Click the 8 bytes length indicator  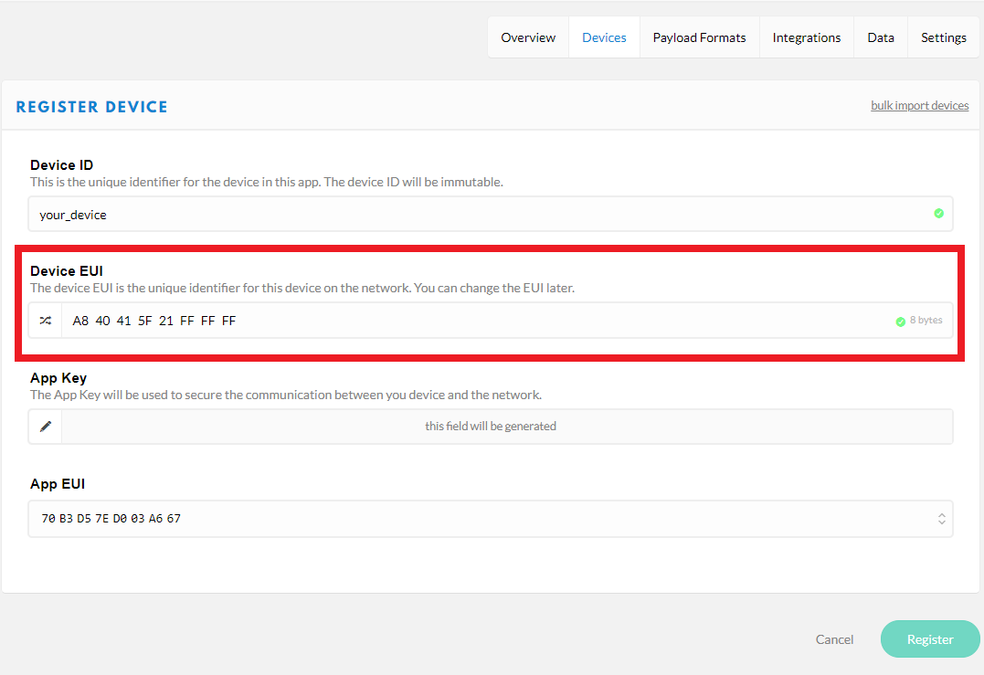click(926, 321)
